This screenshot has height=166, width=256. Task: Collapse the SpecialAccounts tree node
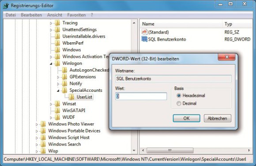58,91
